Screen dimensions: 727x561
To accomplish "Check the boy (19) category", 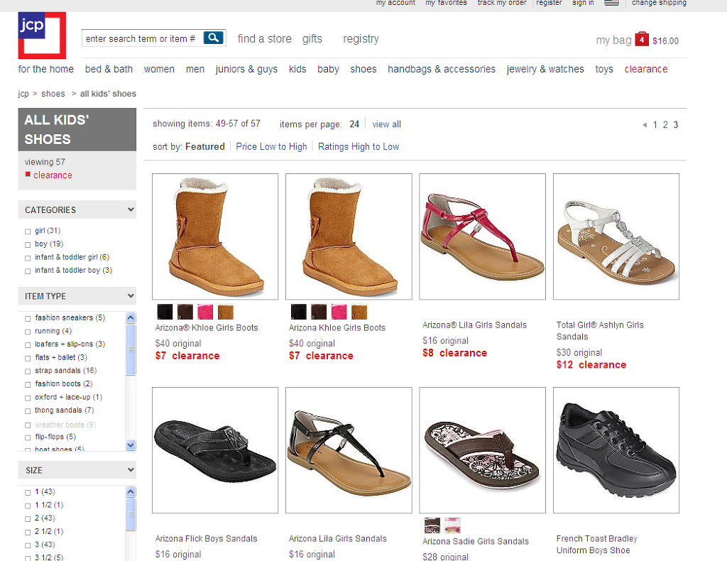I will [x=28, y=245].
